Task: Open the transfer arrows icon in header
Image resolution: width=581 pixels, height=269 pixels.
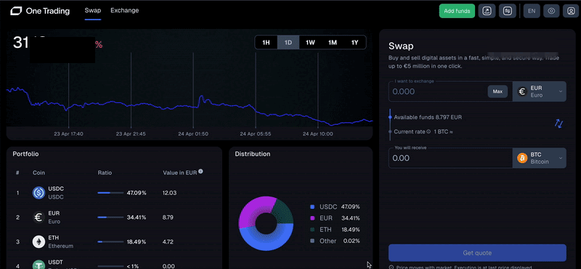Action: tap(507, 11)
